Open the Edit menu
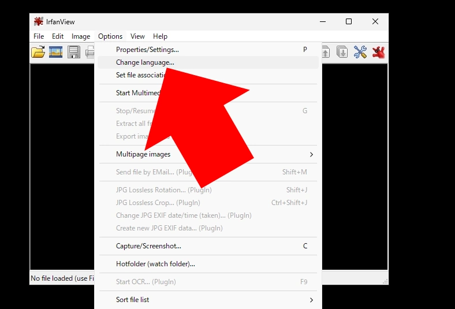This screenshot has width=455, height=309. (58, 36)
